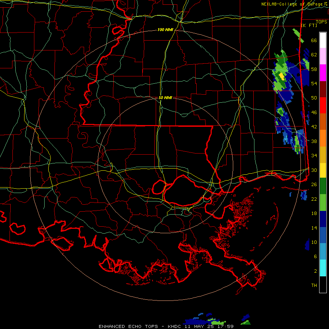Click the TOPS legend title
329x329 pixels.
pyautogui.click(x=321, y=22)
